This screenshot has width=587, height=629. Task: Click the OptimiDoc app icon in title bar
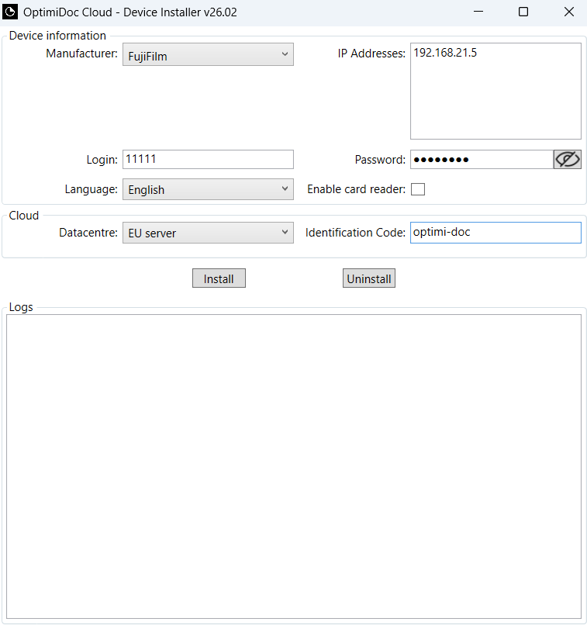tap(11, 12)
